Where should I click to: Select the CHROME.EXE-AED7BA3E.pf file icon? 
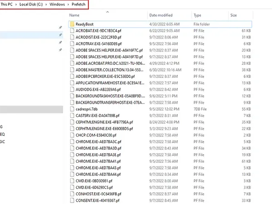(x=72, y=155)
